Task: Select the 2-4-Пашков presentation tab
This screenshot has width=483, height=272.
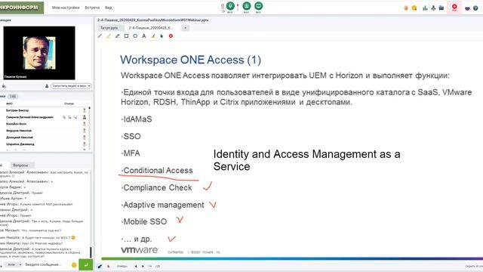Action: coord(151,28)
